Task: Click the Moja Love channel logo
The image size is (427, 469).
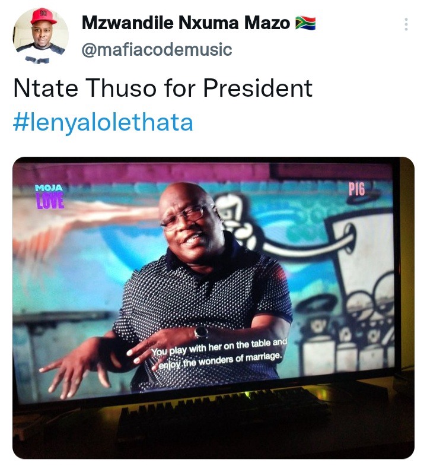Action: pyautogui.click(x=49, y=197)
